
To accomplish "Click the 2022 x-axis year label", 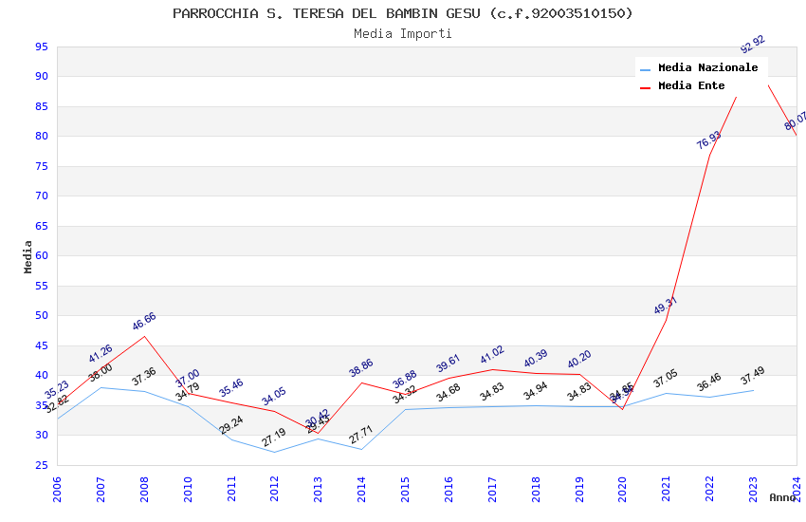I will pyautogui.click(x=710, y=489).
